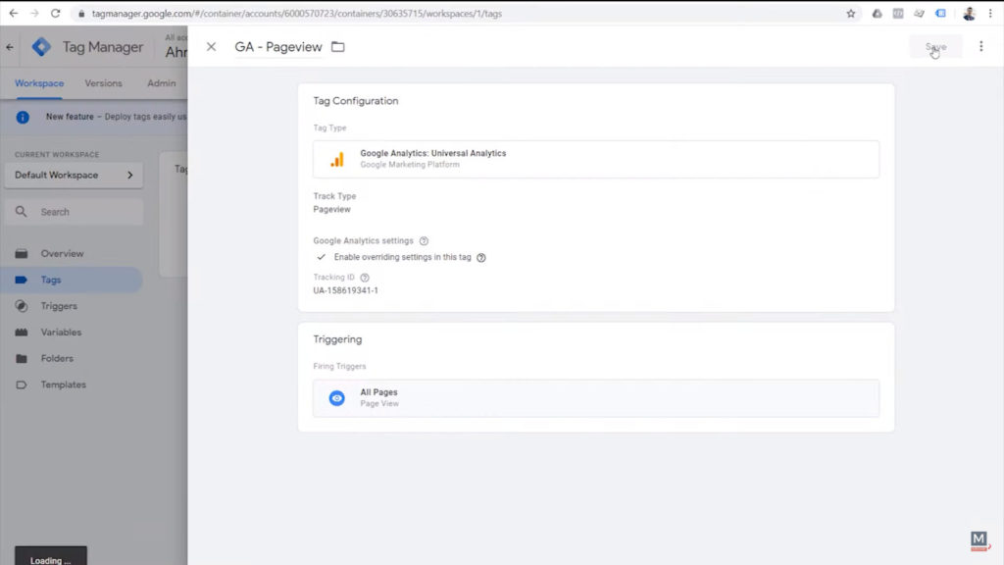Open the Tags section in sidebar
The height and width of the screenshot is (565, 1004).
51,280
